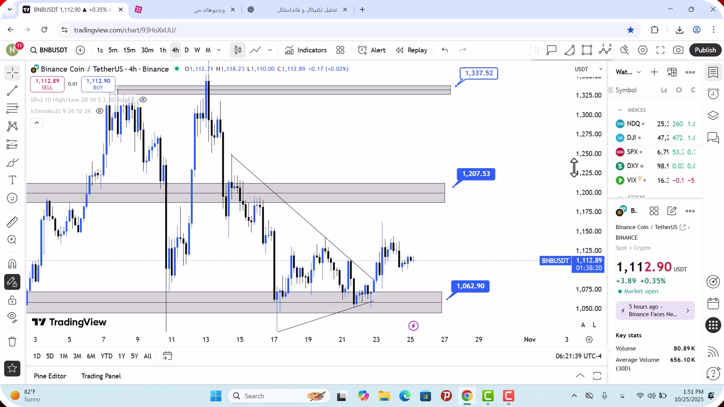The width and height of the screenshot is (724, 407).
Task: Open the Binance Faces news item
Action: point(655,311)
